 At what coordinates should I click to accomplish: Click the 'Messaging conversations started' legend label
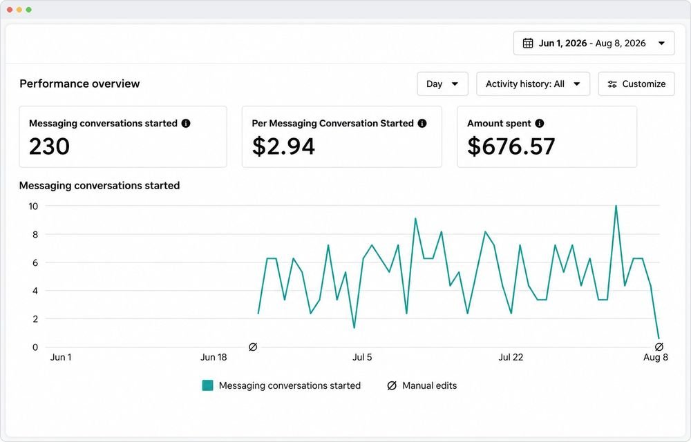click(290, 385)
